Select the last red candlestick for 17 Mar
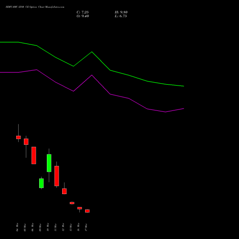 tap(87, 211)
